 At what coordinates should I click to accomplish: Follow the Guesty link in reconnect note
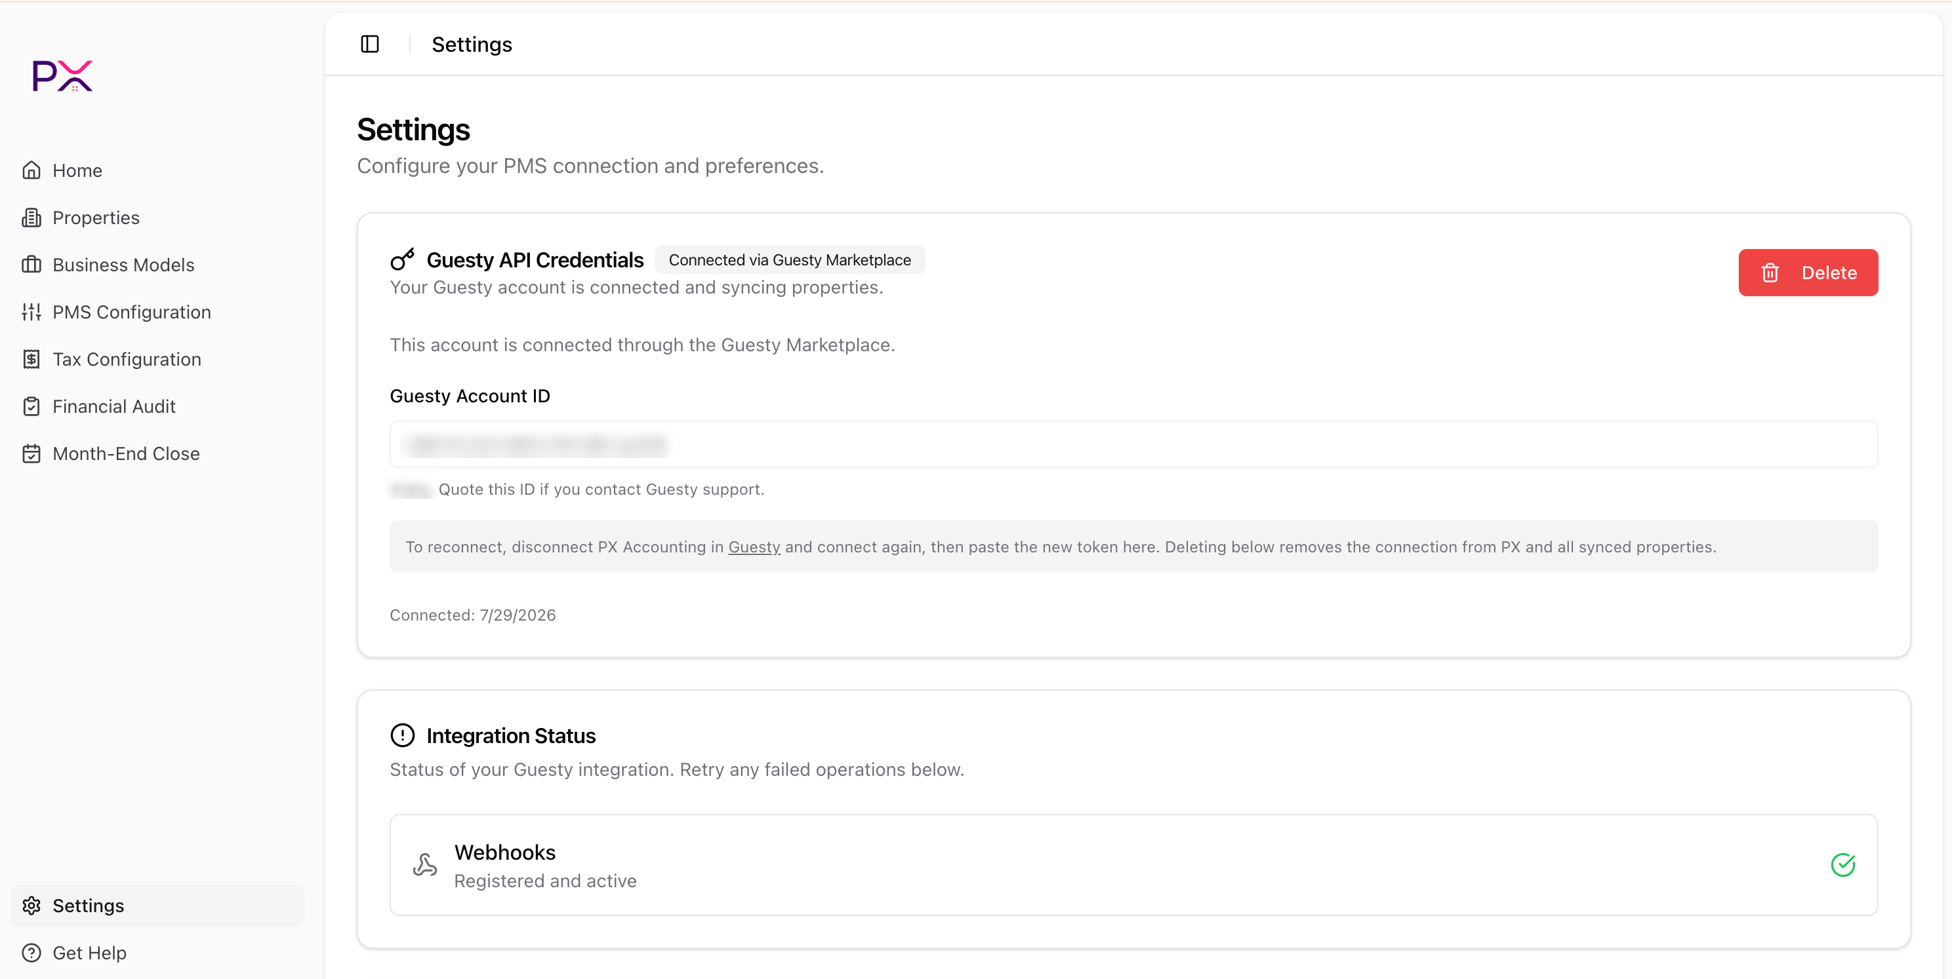click(x=754, y=547)
